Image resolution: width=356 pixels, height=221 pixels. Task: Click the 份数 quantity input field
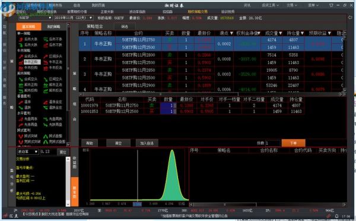pos(272,143)
